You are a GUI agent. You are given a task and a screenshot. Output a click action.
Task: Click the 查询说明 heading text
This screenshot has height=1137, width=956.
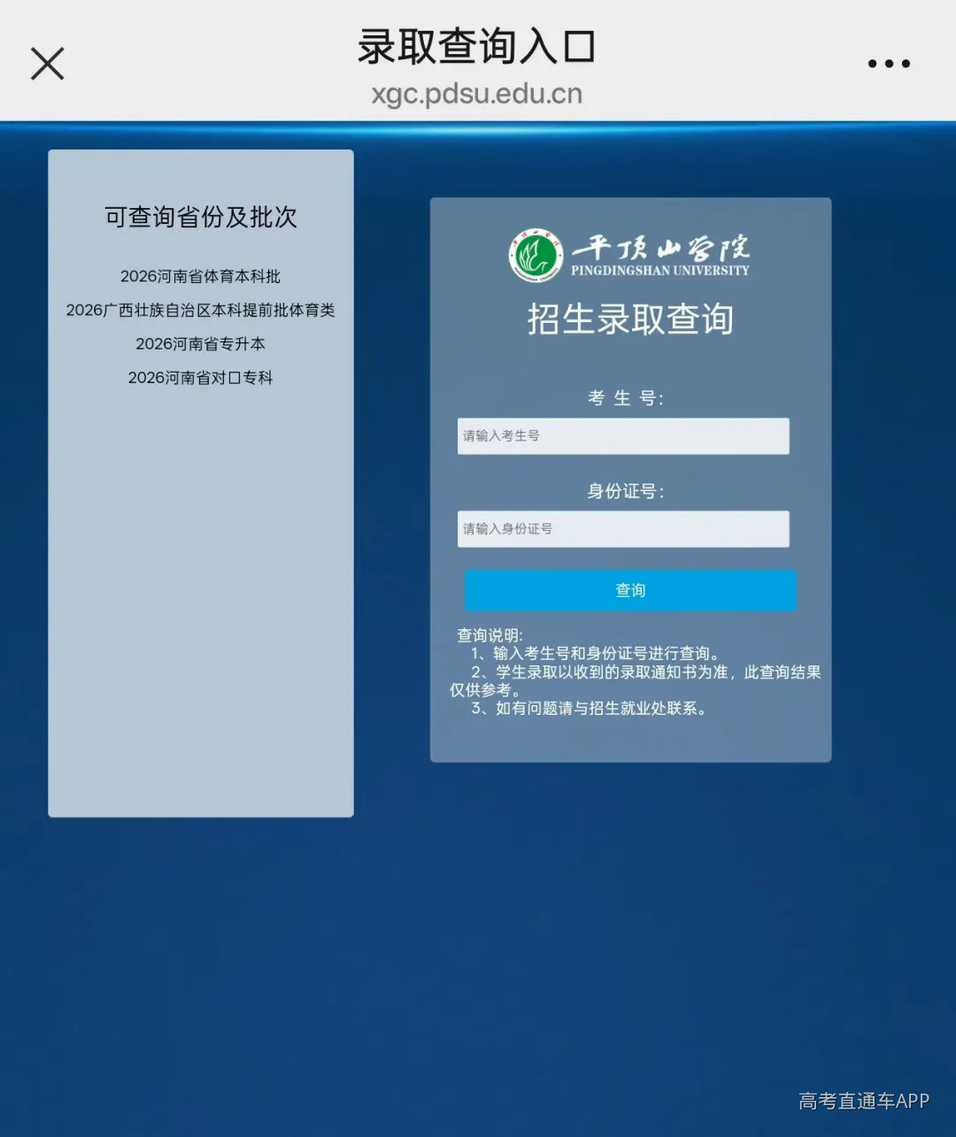(490, 635)
